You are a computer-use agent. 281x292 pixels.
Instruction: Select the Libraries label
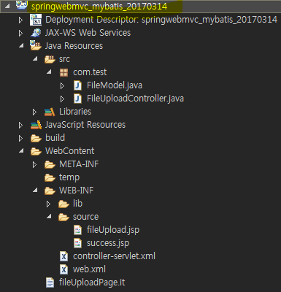75,112
